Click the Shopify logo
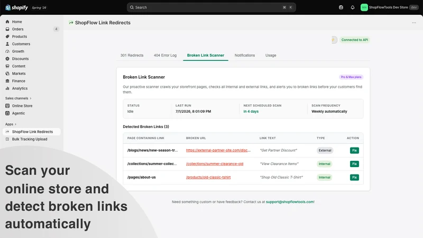423x238 pixels. [x=16, y=7]
